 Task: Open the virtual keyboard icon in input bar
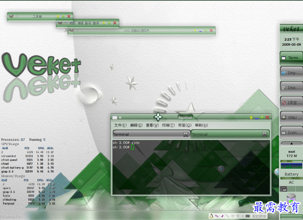pyautogui.click(x=247, y=216)
